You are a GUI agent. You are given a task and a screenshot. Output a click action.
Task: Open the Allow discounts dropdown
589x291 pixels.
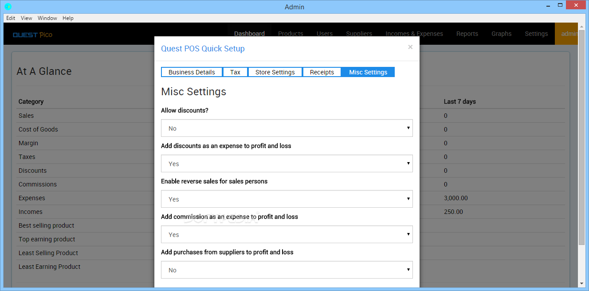tap(287, 128)
